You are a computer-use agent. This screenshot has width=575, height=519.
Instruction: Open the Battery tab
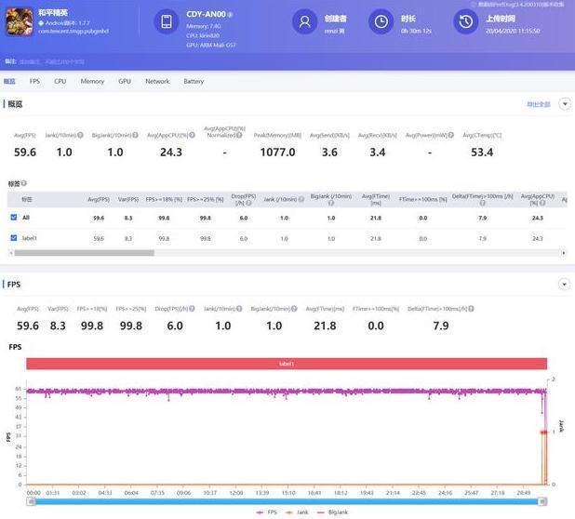pyautogui.click(x=194, y=81)
